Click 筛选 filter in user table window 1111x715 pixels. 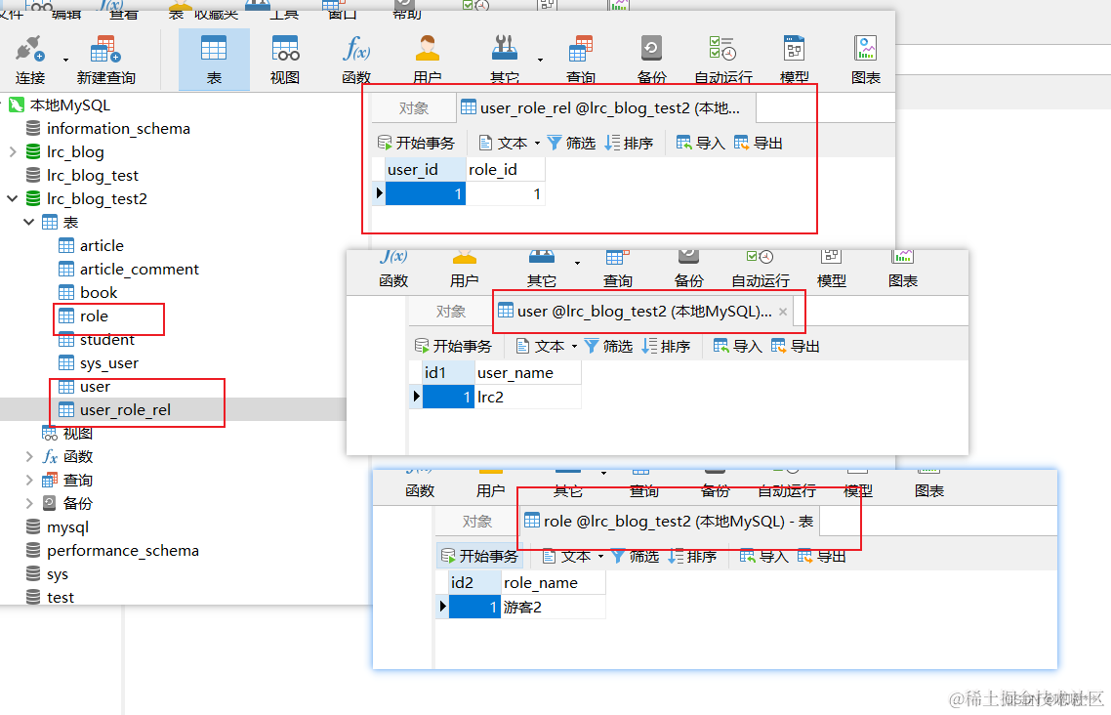point(608,346)
